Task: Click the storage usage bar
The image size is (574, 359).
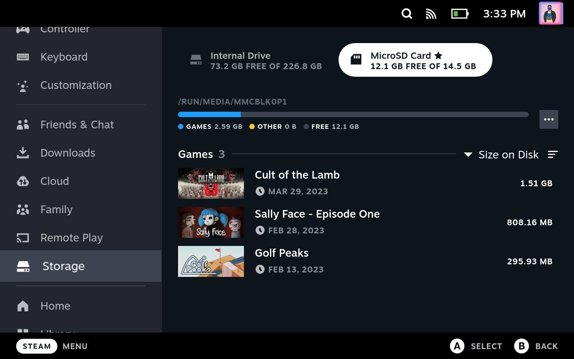Action: (353, 114)
